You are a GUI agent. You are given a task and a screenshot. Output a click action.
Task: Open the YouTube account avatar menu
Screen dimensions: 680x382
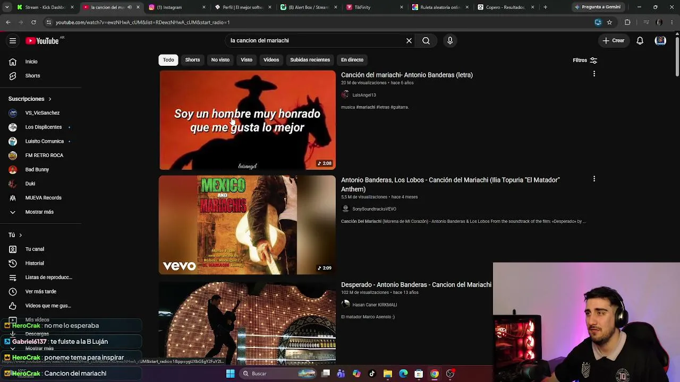(660, 41)
